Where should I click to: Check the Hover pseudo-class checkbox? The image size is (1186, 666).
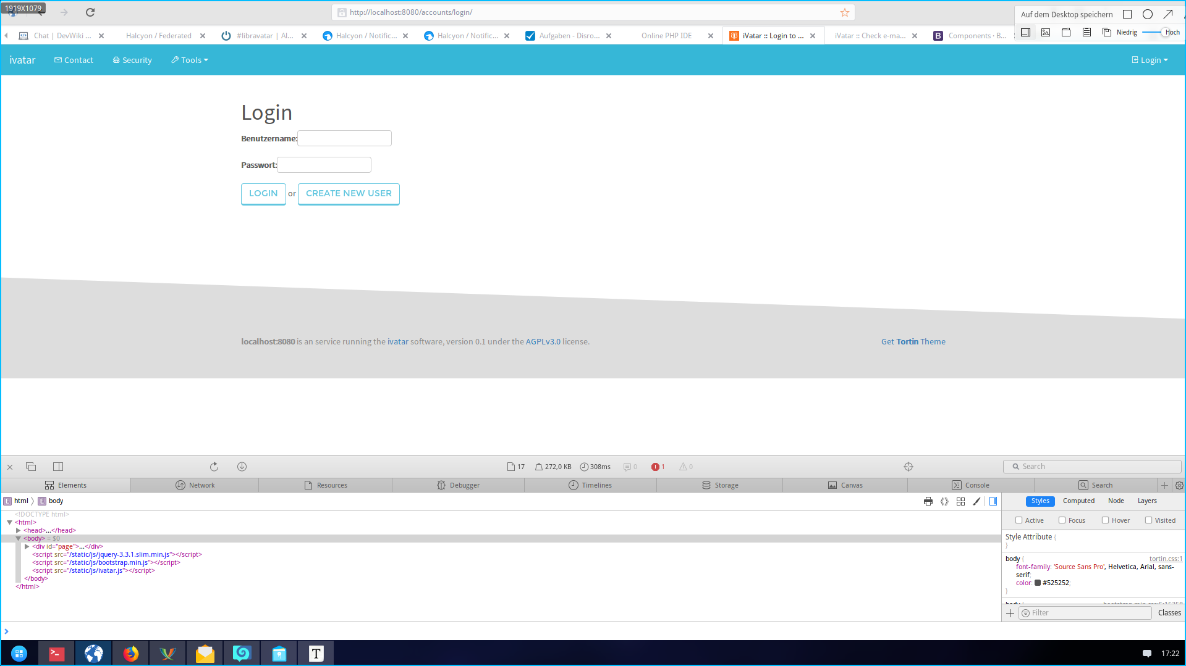(x=1105, y=520)
